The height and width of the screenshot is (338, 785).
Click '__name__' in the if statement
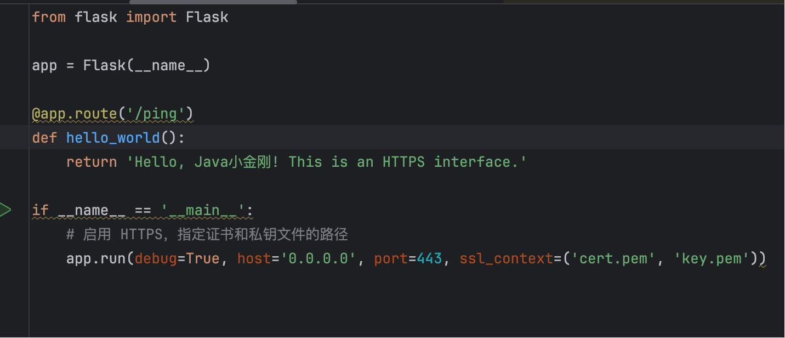pyautogui.click(x=92, y=210)
